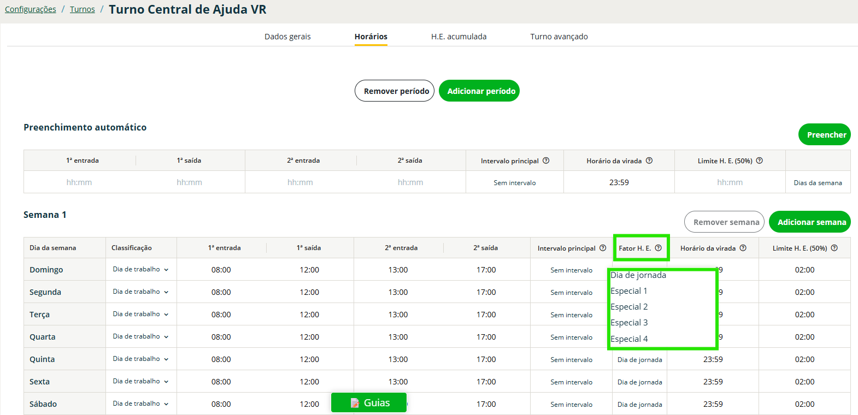This screenshot has width=858, height=415.
Task: Click help icon in Preenchimento Intervalo principal header
Action: pos(546,161)
